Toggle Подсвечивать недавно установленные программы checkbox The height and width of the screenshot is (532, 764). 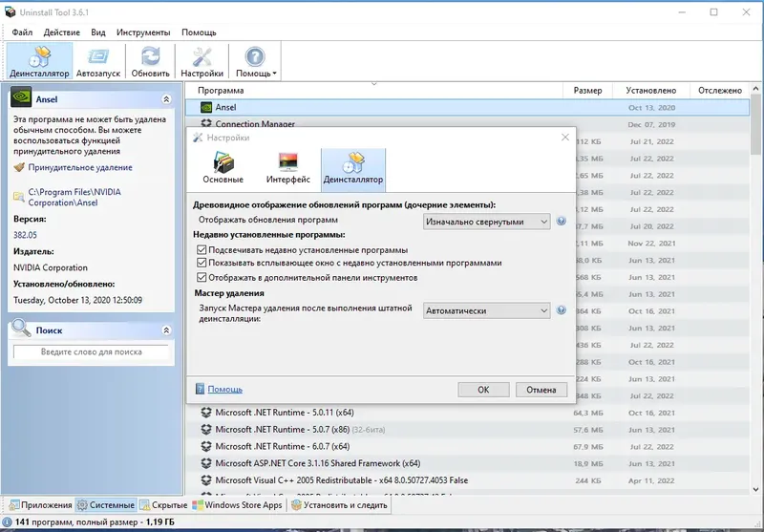(202, 249)
